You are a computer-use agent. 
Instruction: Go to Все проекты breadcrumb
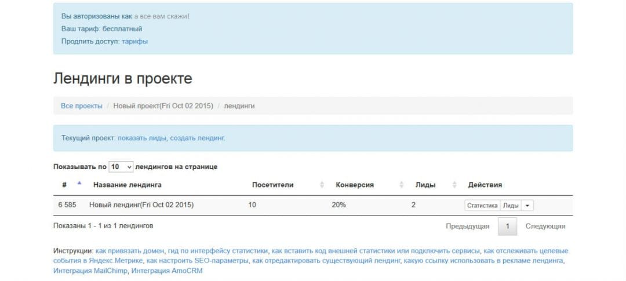82,106
